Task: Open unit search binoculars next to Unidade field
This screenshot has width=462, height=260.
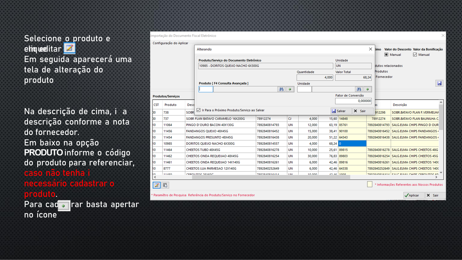Action: [x=359, y=89]
